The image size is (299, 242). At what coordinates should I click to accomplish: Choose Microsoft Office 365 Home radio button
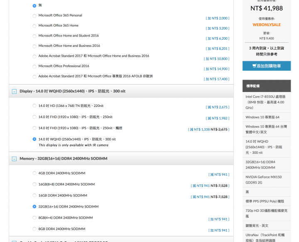(x=34, y=26)
